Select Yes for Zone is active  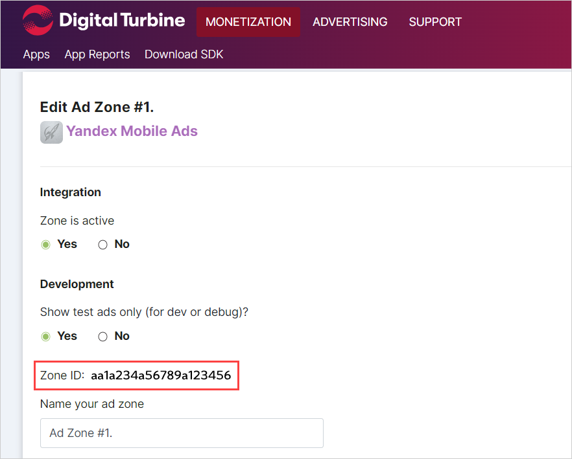click(46, 245)
